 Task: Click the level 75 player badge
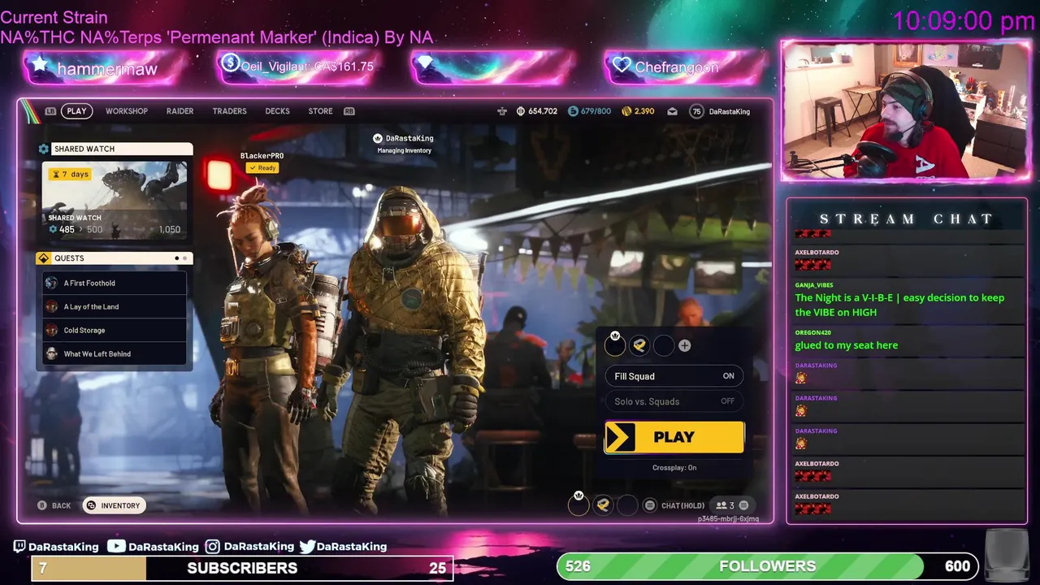[696, 111]
